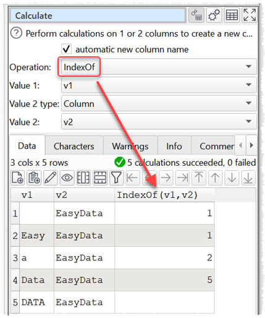
Task: Click 'EasyData' in row 2
Action: 84,235
